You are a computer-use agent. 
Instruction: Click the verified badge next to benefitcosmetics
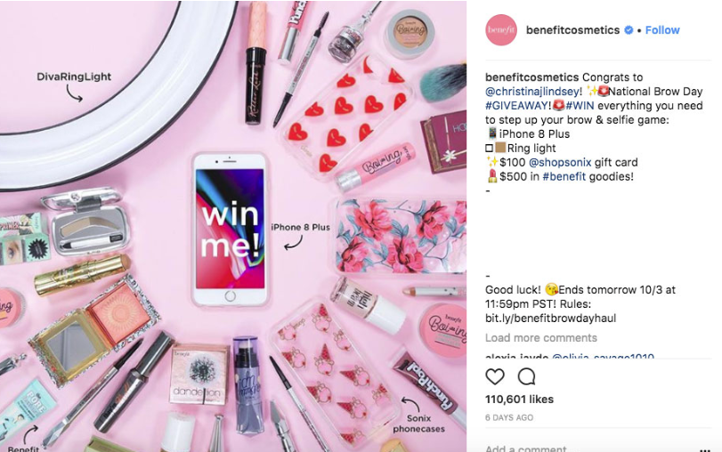(x=629, y=30)
